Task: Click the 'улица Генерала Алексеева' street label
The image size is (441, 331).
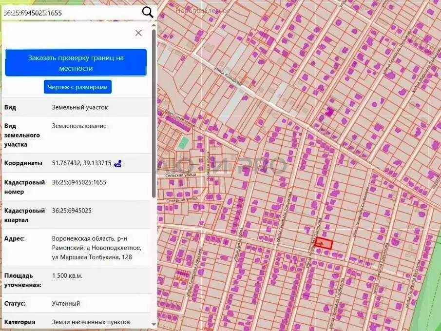Action: (194, 272)
